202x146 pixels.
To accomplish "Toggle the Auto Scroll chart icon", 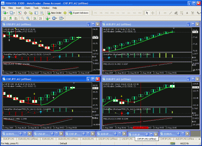I will pos(35,18).
